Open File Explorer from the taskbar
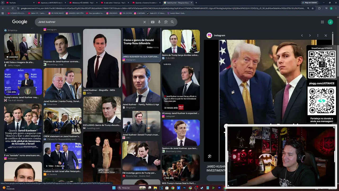The image size is (339, 191). pos(155,188)
